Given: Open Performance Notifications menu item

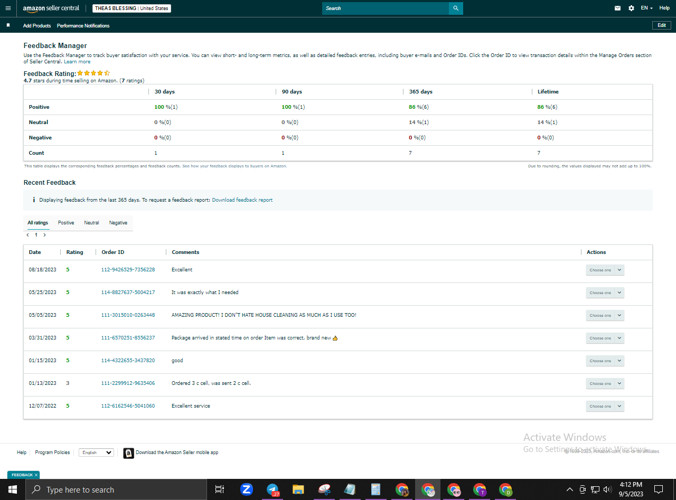Looking at the screenshot, I should click(x=83, y=25).
